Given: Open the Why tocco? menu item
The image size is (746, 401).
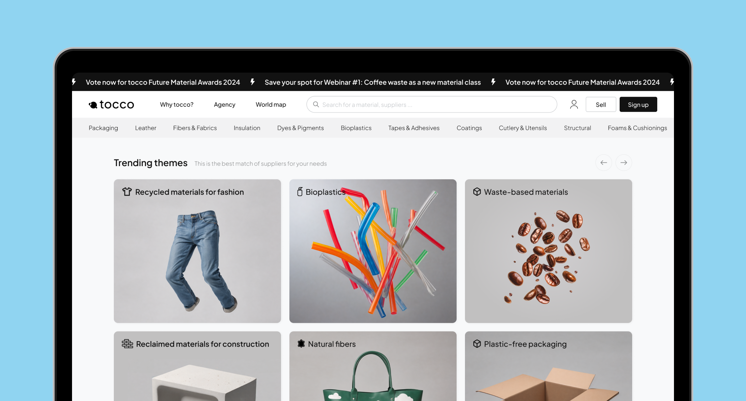Looking at the screenshot, I should 177,104.
